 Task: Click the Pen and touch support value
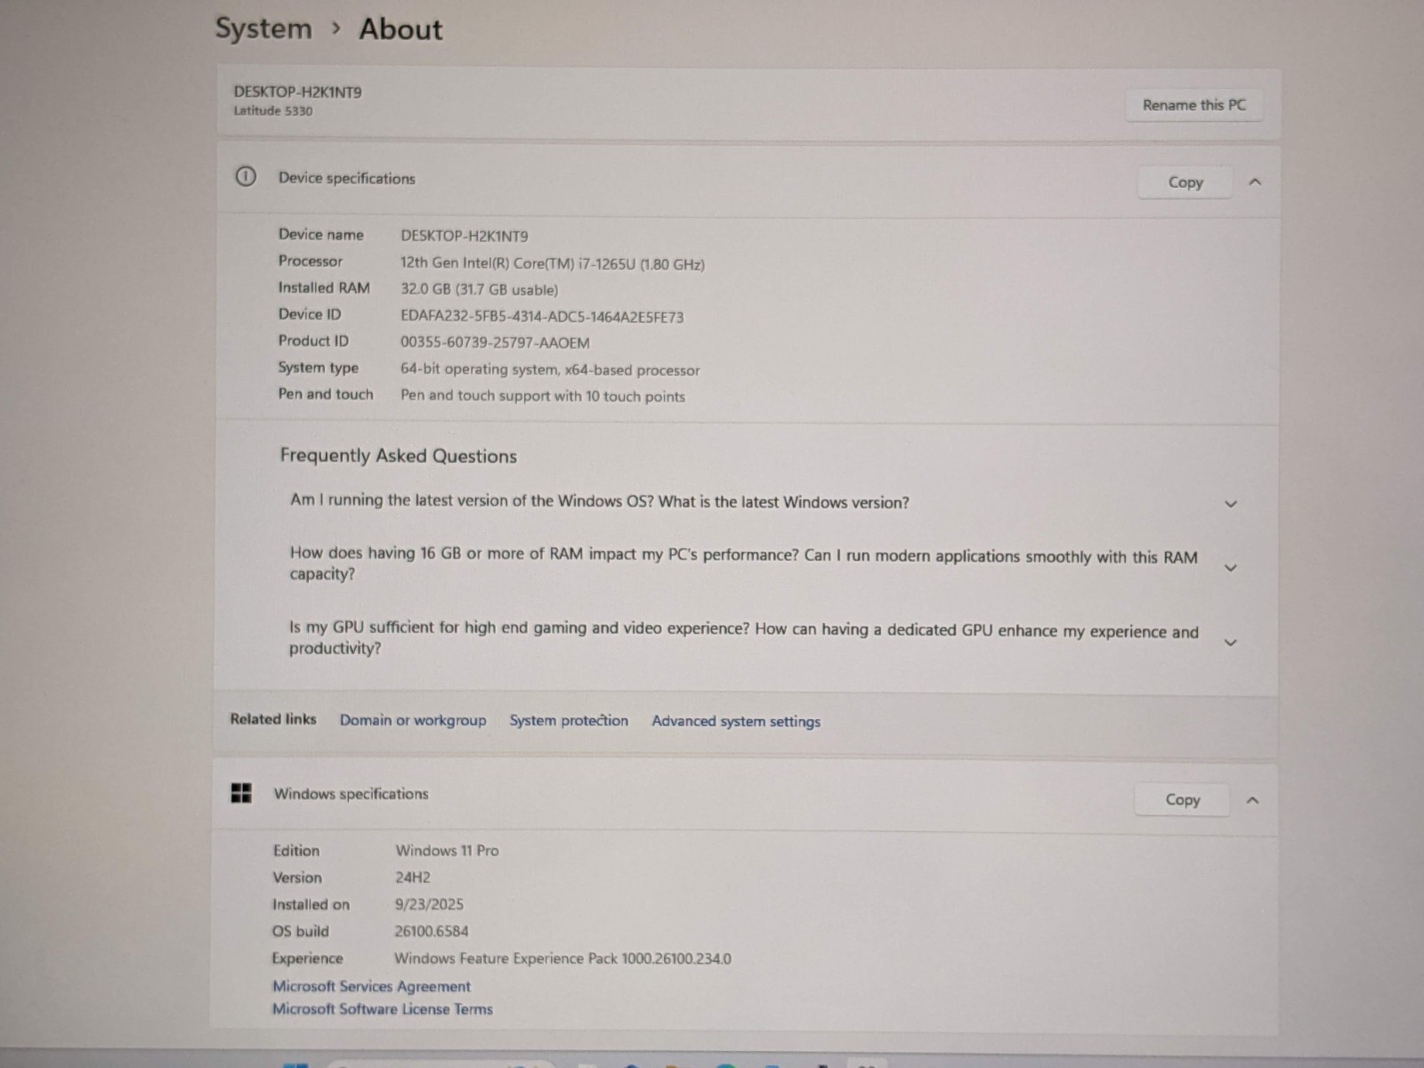click(543, 396)
